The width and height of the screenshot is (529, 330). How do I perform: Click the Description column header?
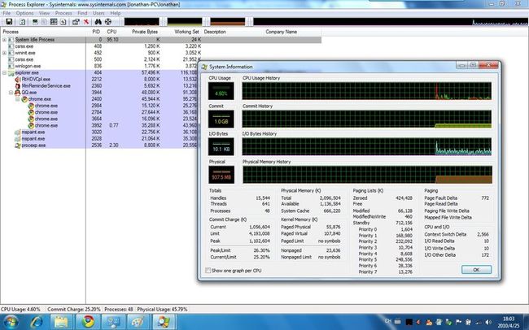pos(215,32)
